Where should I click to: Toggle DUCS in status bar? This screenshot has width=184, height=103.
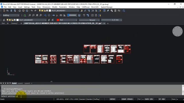147,99
